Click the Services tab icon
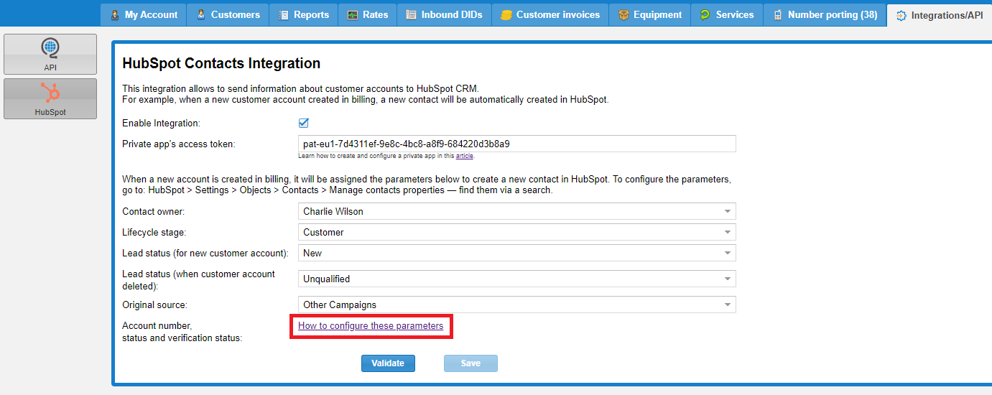The height and width of the screenshot is (395, 992). pos(705,14)
